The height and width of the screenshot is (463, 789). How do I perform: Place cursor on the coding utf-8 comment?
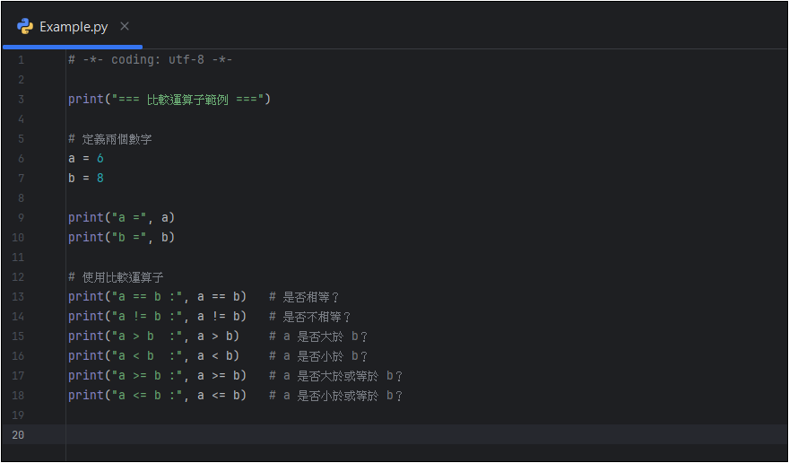click(150, 60)
